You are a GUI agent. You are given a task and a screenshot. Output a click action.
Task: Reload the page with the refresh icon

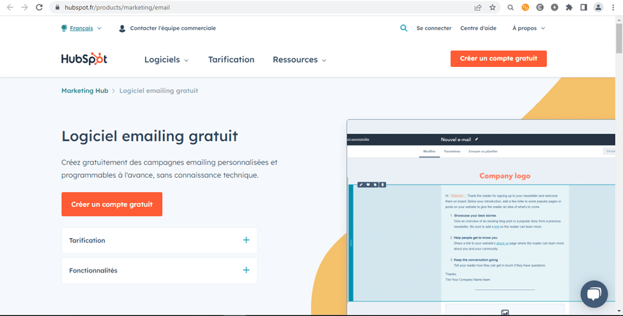coord(39,8)
